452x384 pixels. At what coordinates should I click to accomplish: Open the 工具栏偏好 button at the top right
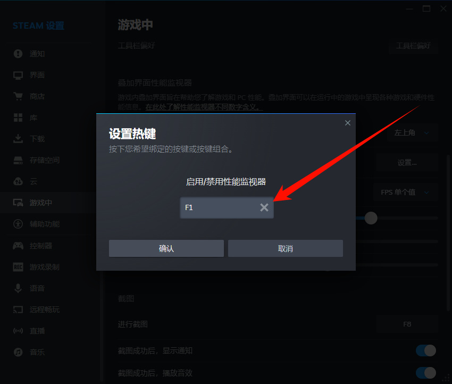pyautogui.click(x=413, y=46)
